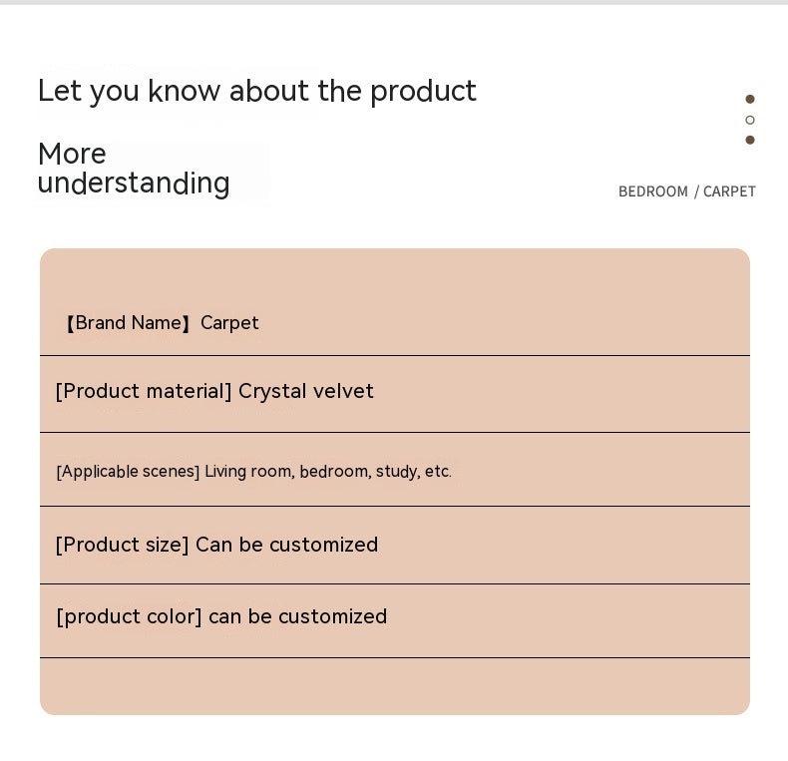788x761 pixels.
Task: Click the gray bar at the top
Action: (394, 2)
